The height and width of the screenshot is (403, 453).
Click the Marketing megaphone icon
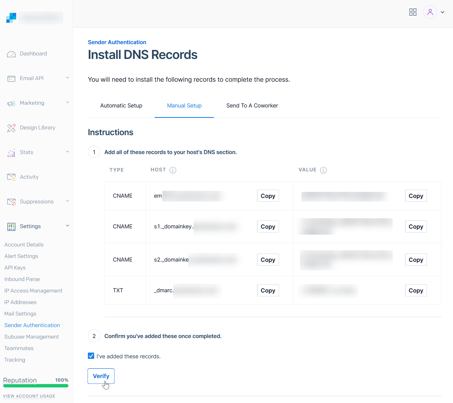tap(11, 103)
